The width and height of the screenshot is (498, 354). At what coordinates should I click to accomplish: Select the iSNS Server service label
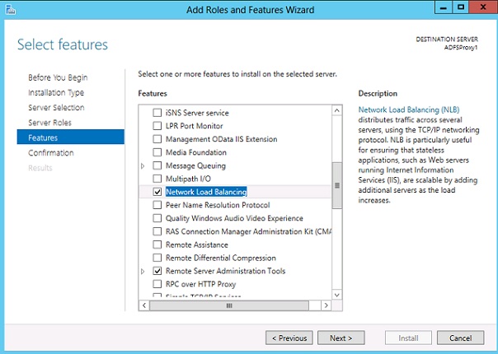(197, 113)
